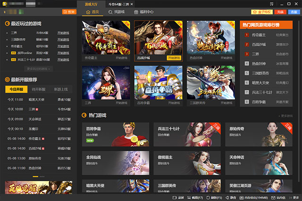The height and width of the screenshot is (201, 302).
Task: Click rank 7 兵法三十七计 in hot ranking
Action: (266, 92)
